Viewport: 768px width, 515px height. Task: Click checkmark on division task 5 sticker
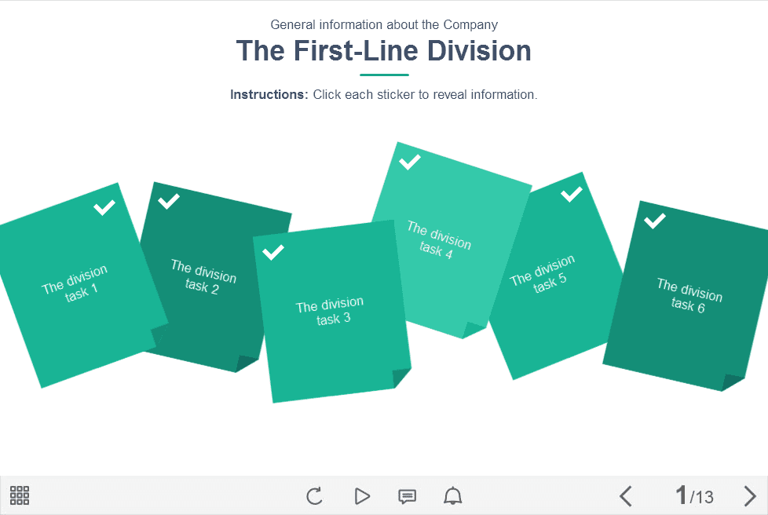click(x=571, y=194)
